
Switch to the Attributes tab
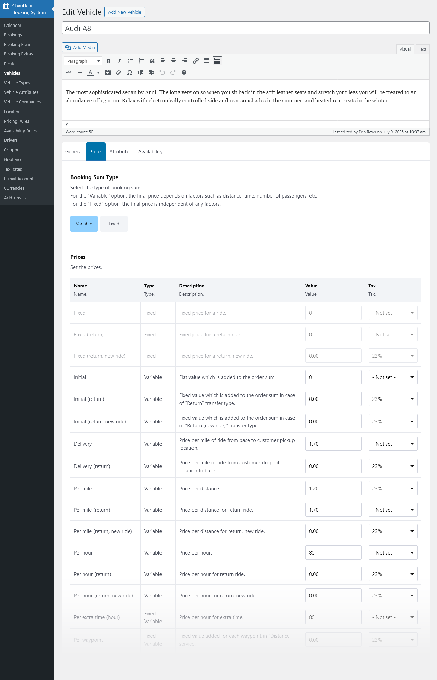(120, 152)
